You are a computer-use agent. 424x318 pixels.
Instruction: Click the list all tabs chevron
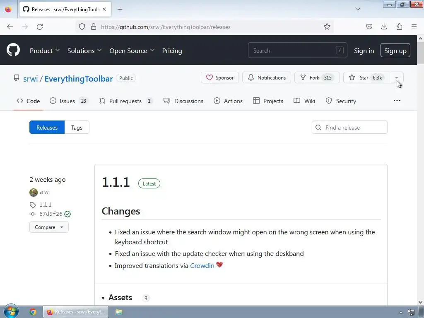pyautogui.click(x=357, y=9)
